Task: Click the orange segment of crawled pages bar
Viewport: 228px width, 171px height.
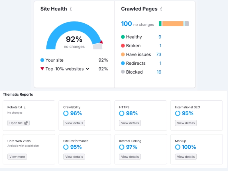Action: [173, 24]
